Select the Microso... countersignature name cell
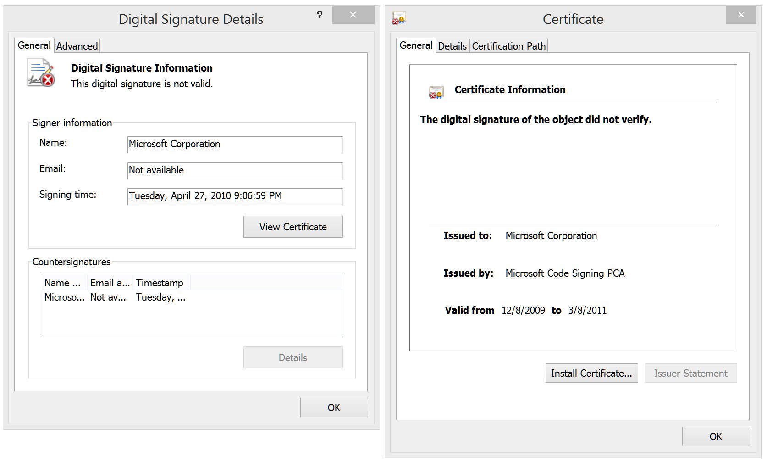The height and width of the screenshot is (463, 767). 64,297
